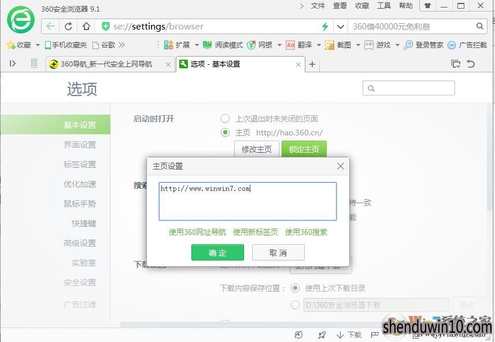Screen dimensions: 495x342
Task: Enable 阅读模式 reading mode
Action: pos(223,45)
